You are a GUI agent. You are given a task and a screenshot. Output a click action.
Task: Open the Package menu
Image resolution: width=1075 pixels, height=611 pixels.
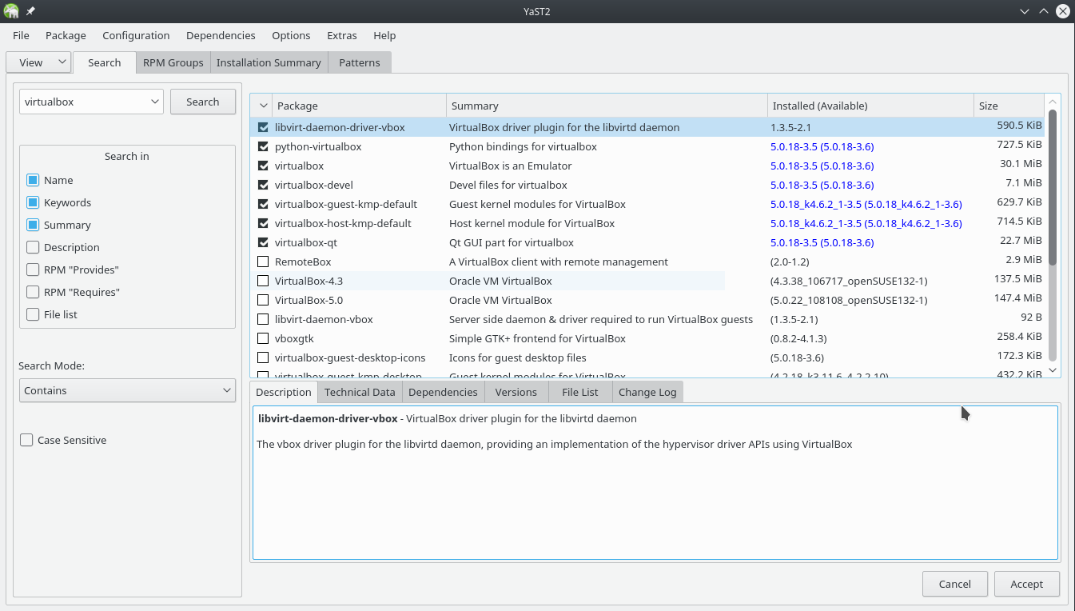(66, 35)
